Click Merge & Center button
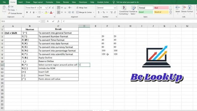197x111 pixels. (x=84, y=12)
